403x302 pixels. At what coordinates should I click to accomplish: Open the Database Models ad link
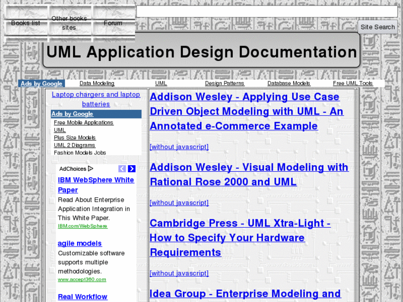pyautogui.click(x=289, y=83)
